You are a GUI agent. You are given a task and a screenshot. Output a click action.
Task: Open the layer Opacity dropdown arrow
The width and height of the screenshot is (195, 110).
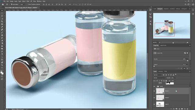(175, 78)
